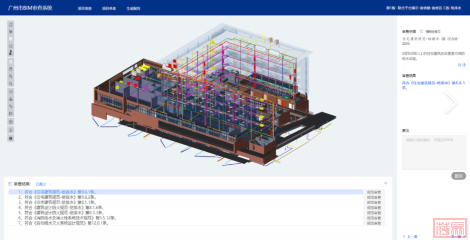Click the fit-to-view expand arrows icon
Screen dimensions: 470x240
point(11,46)
